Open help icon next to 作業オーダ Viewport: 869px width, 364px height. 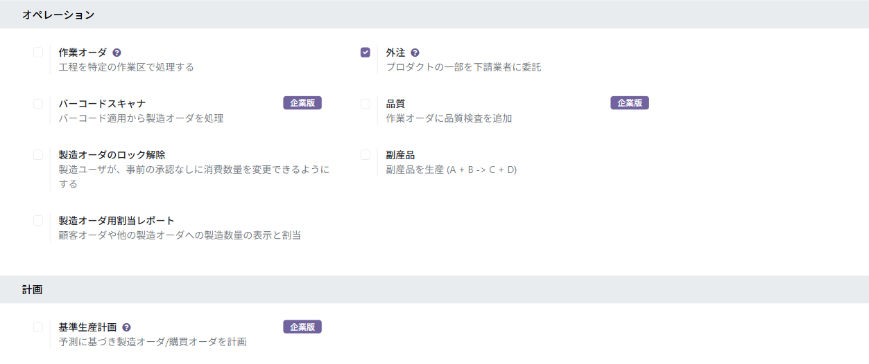click(x=117, y=53)
